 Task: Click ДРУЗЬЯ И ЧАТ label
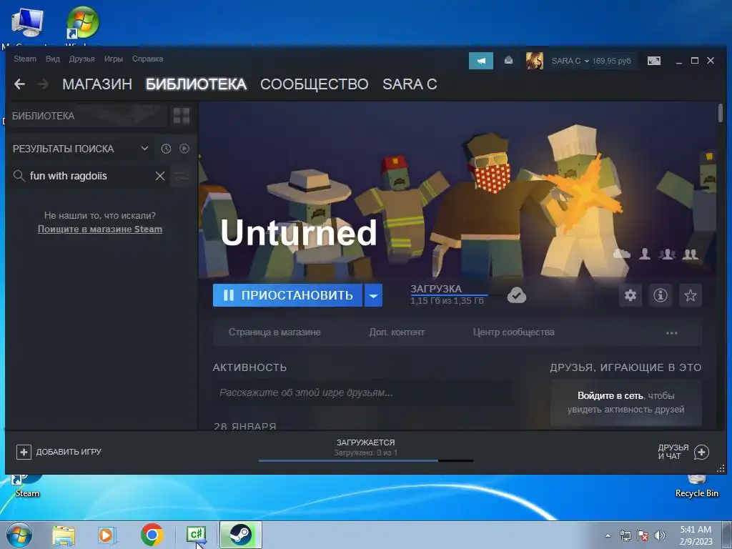[673, 452]
